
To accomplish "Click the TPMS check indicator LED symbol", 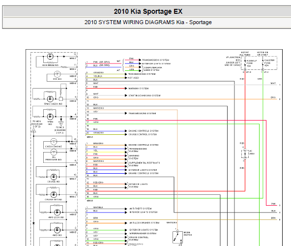I will point(50,99).
